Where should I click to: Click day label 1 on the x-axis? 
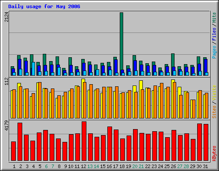14,166
